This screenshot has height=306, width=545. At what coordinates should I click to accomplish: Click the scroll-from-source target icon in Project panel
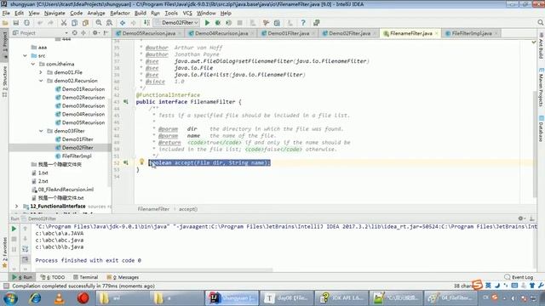coord(75,33)
